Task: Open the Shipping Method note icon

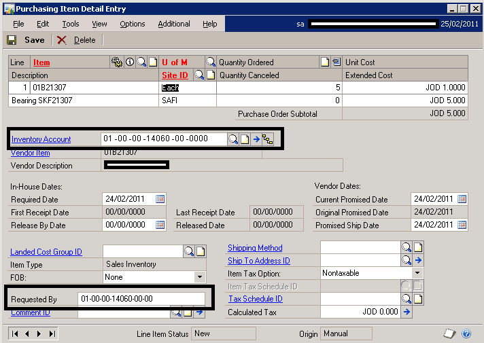Action: 418,247
